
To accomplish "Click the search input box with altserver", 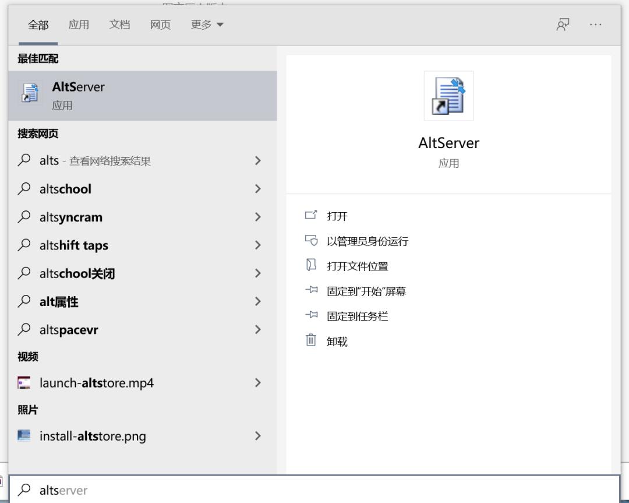I will coord(314,490).
